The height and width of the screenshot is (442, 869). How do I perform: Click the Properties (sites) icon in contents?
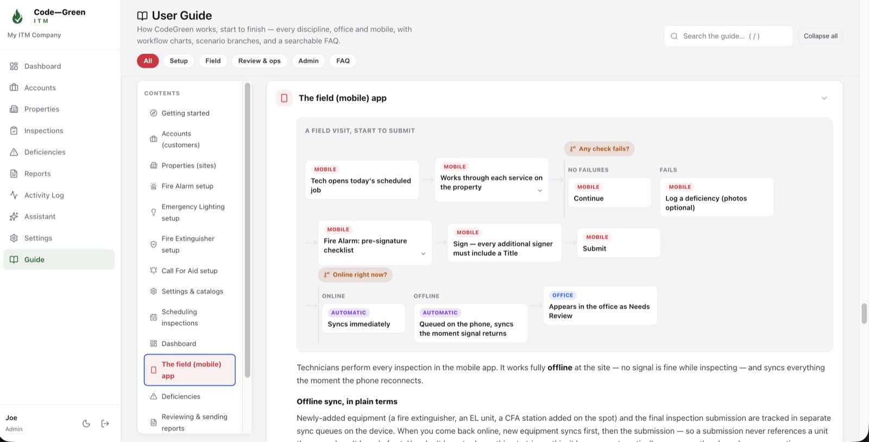click(x=154, y=166)
